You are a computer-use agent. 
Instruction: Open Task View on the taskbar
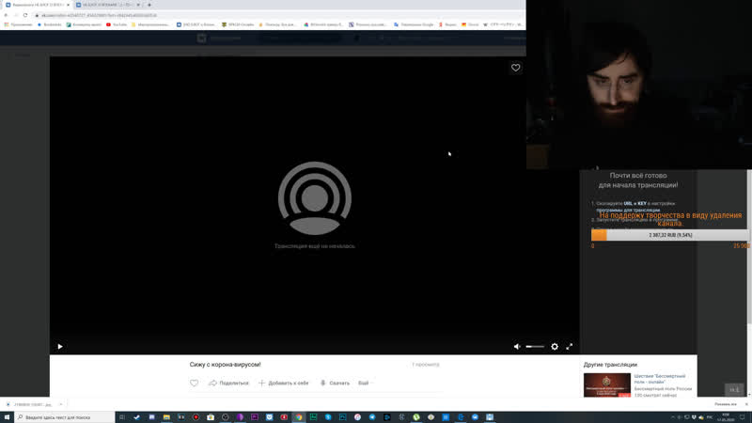point(122,417)
